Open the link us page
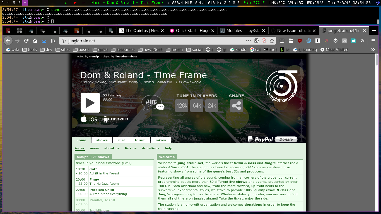 click(x=131, y=148)
